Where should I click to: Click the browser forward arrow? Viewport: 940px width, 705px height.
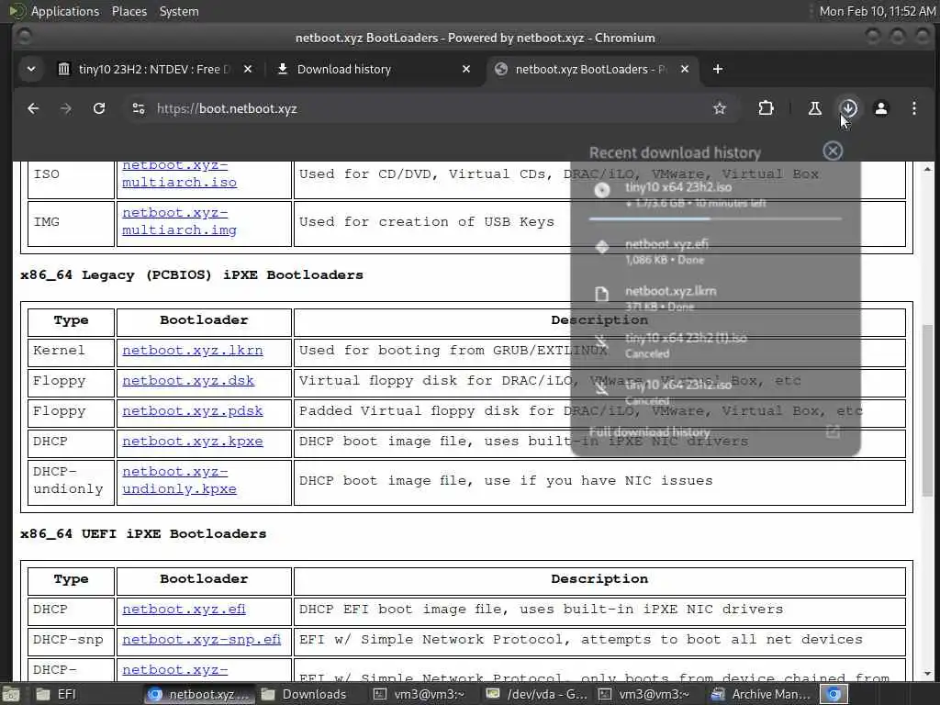coord(66,108)
